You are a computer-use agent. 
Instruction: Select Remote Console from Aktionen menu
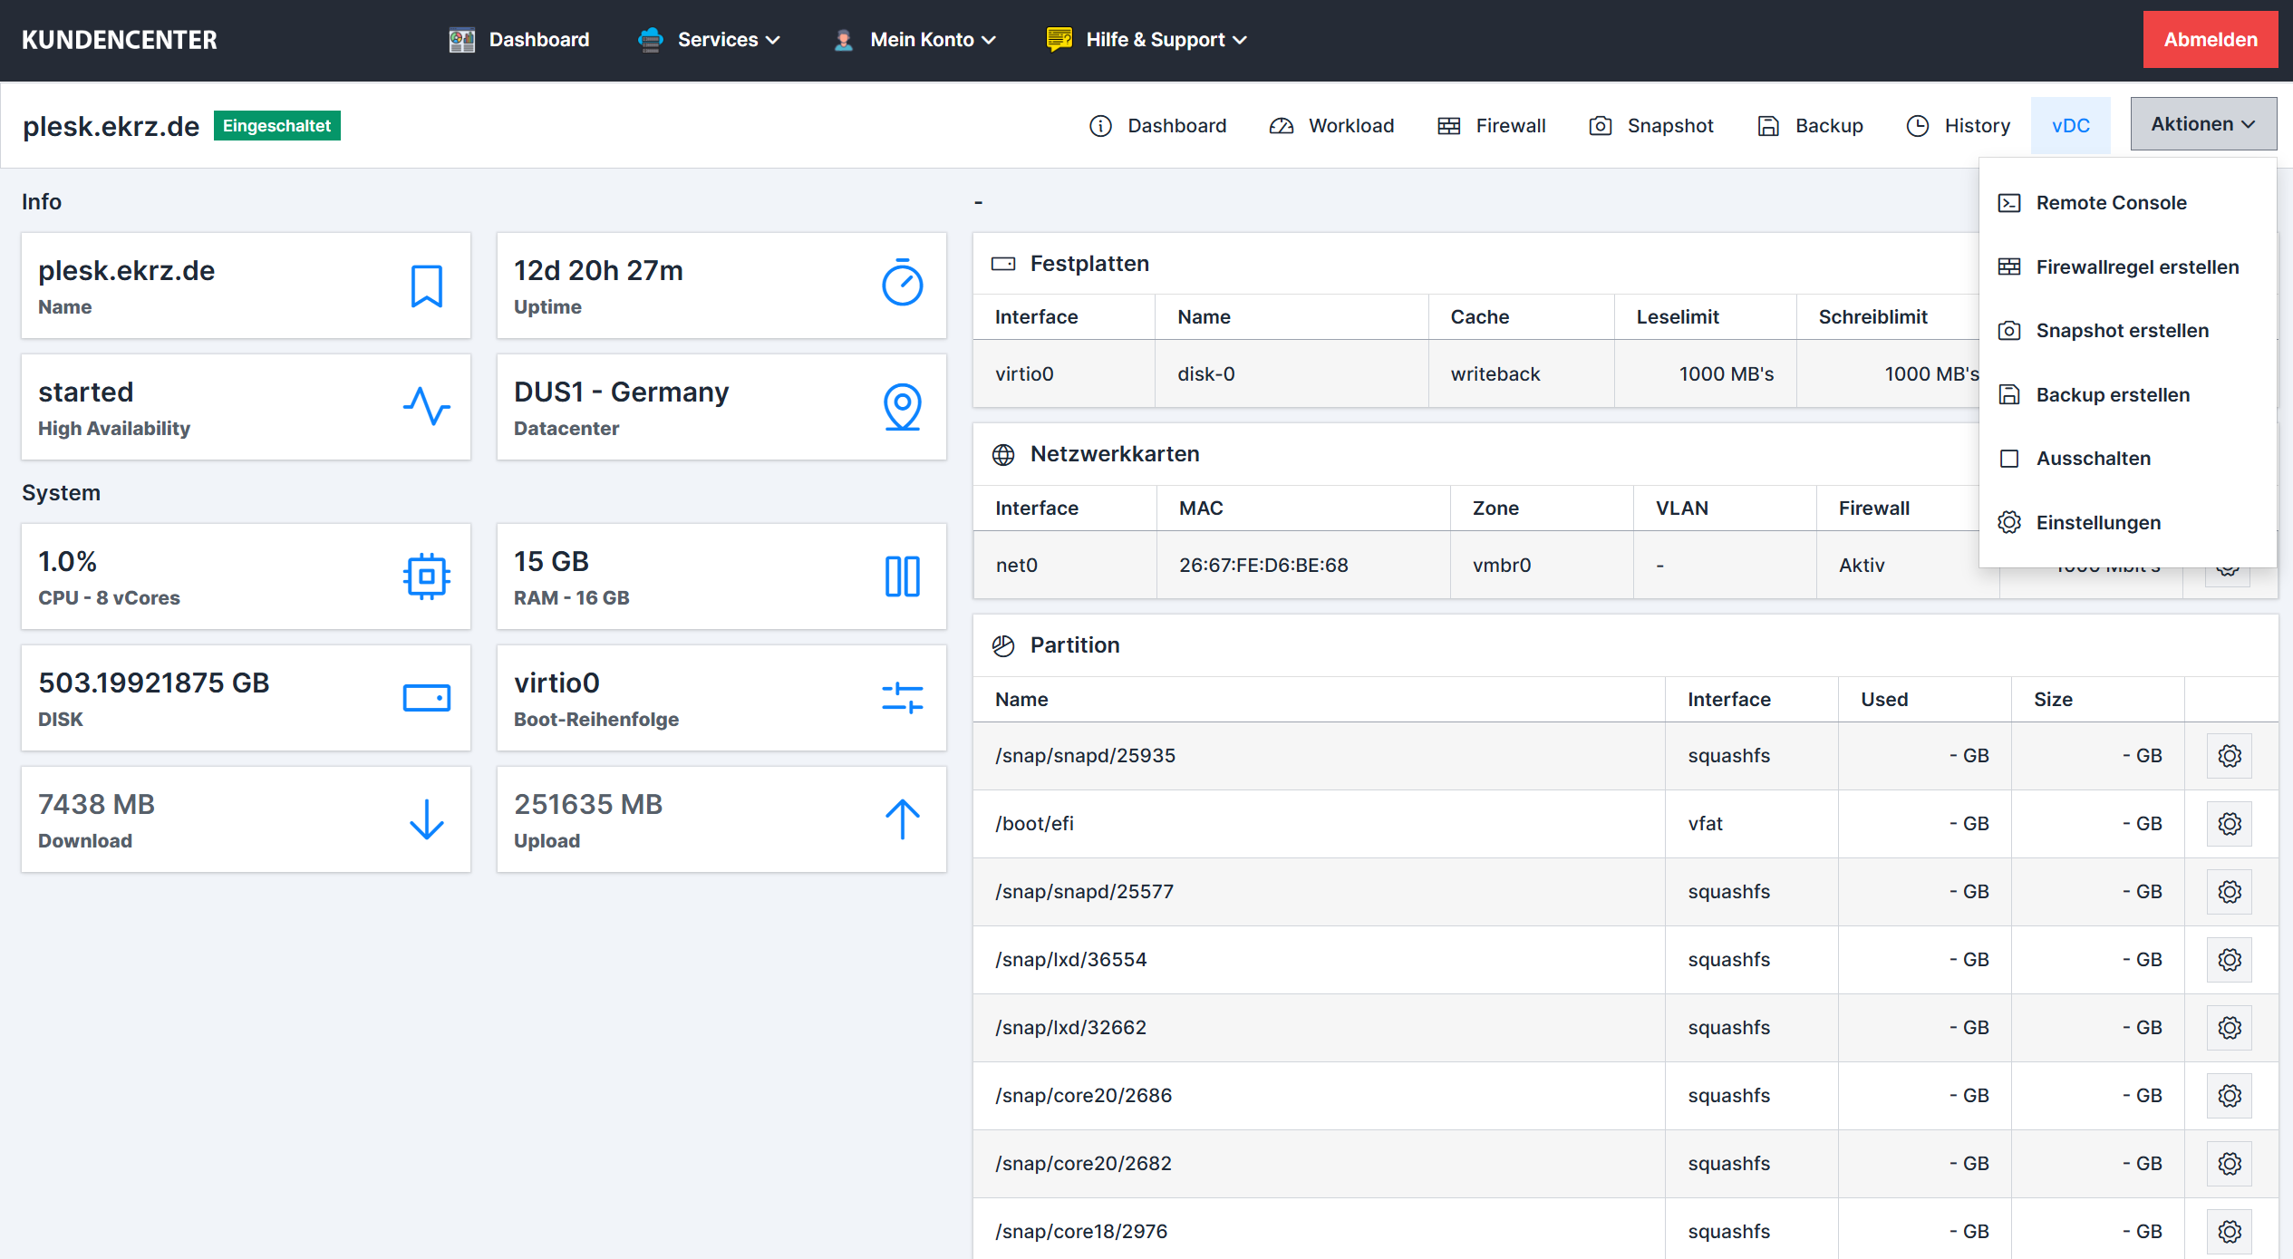click(x=2111, y=203)
